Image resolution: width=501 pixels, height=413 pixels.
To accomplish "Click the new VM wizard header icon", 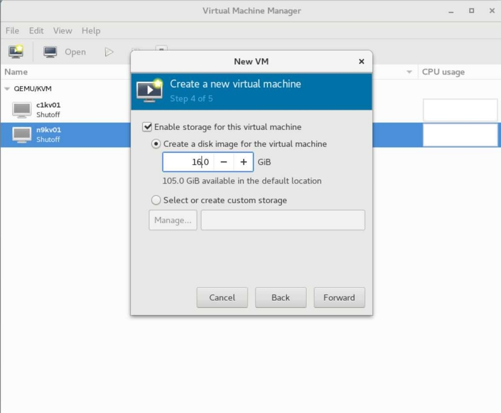I will pos(149,91).
